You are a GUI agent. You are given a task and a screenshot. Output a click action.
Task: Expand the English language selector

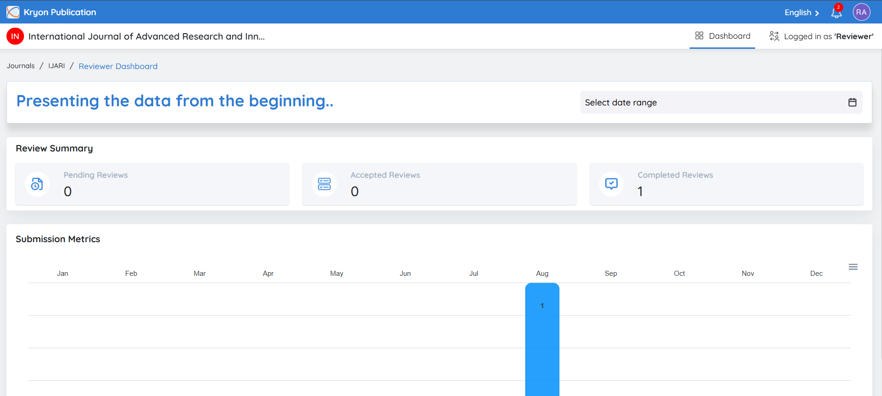(x=802, y=12)
